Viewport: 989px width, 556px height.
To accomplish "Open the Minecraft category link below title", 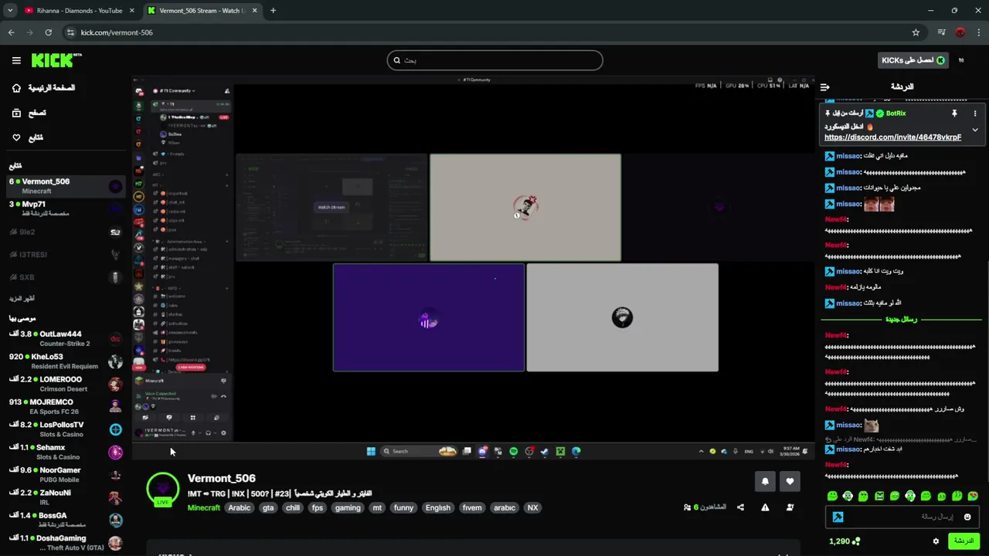I will pos(204,507).
